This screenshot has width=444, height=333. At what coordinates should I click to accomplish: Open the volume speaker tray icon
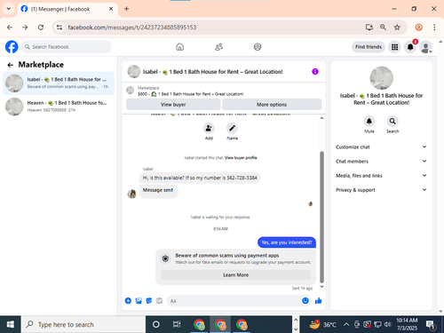tap(387, 325)
